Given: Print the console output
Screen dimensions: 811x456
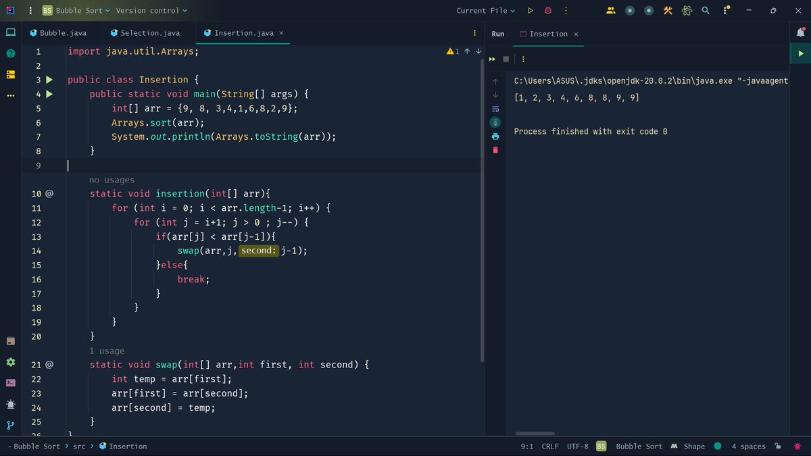Looking at the screenshot, I should click(495, 136).
